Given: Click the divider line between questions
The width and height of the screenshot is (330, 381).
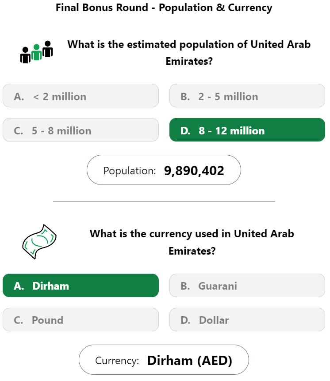Looking at the screenshot, I should (x=164, y=201).
